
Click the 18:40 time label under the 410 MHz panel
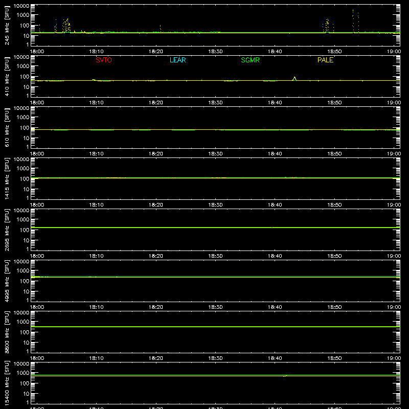(x=275, y=103)
